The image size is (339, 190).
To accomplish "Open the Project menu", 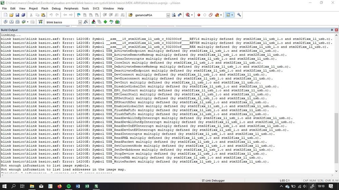I will coord(33,8).
